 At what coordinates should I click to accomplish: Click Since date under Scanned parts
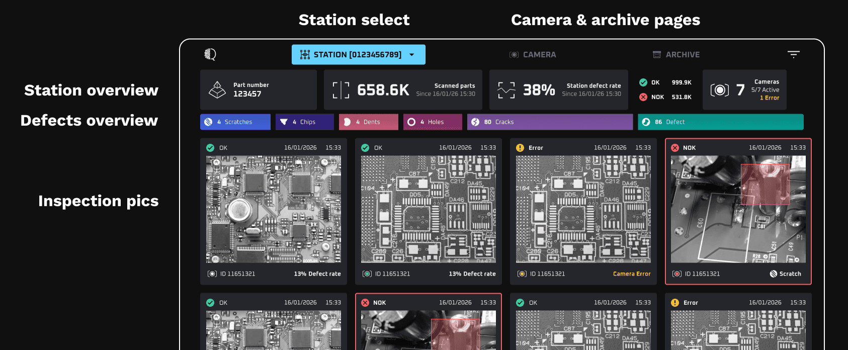pos(446,94)
